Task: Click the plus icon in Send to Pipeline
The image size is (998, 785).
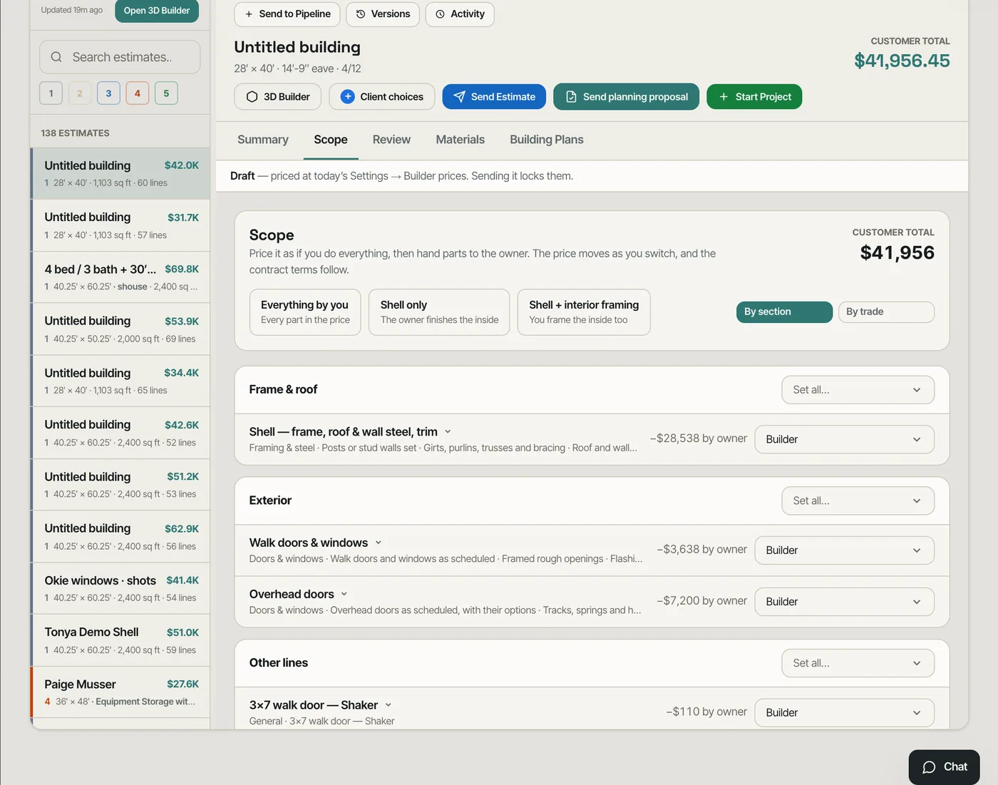Action: (249, 14)
